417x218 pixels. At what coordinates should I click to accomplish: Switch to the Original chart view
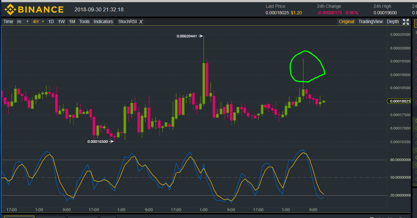tap(346, 22)
